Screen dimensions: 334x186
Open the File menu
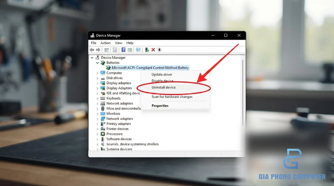(x=94, y=43)
